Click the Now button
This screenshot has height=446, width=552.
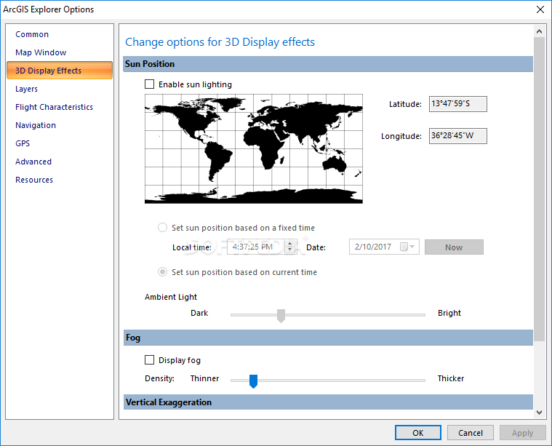coord(454,247)
